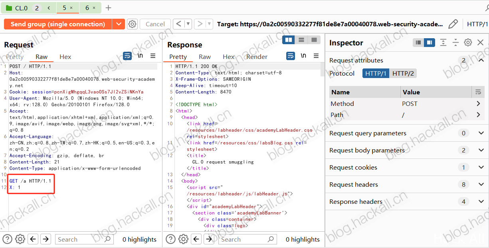This screenshot has height=248, width=489.
Task: Expand Request query parameters section
Action: pos(481,133)
